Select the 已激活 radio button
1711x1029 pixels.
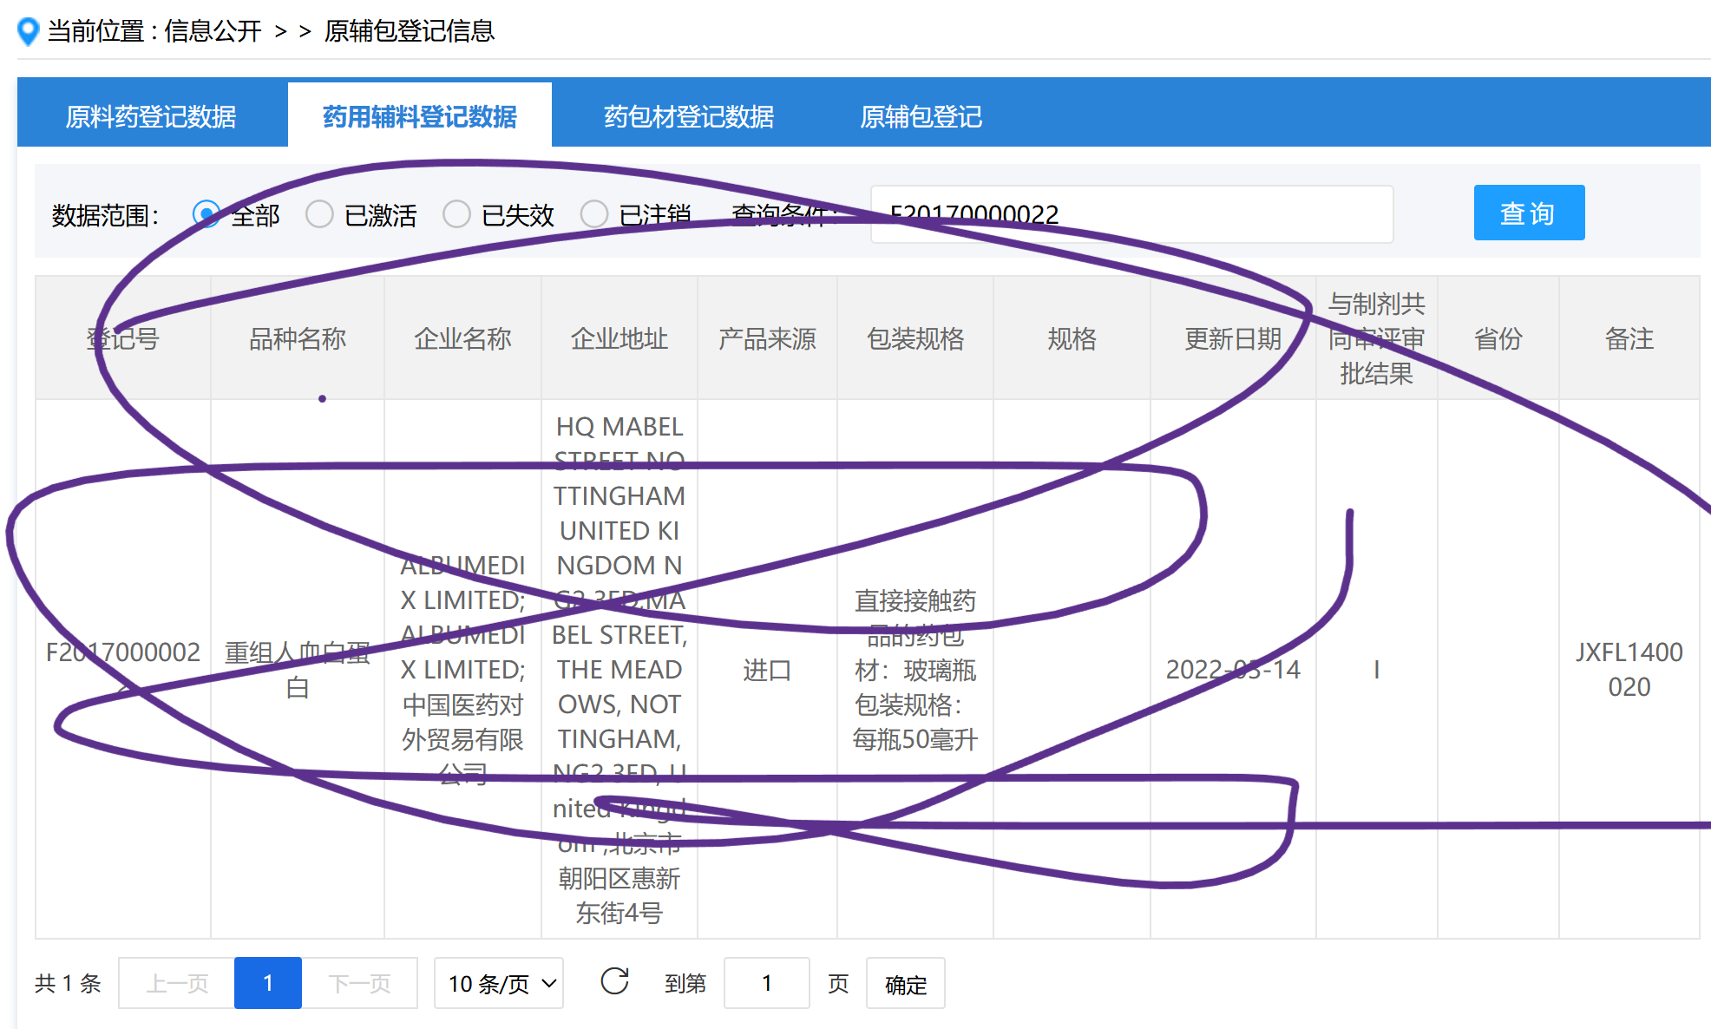tap(319, 214)
